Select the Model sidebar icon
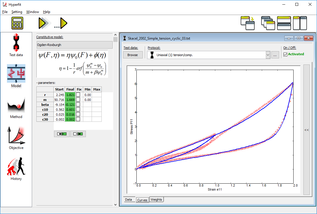This screenshot has height=214, width=317. click(x=16, y=76)
